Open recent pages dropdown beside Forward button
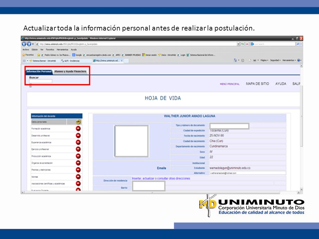Viewport: 319px width, 239px height. 33,44
